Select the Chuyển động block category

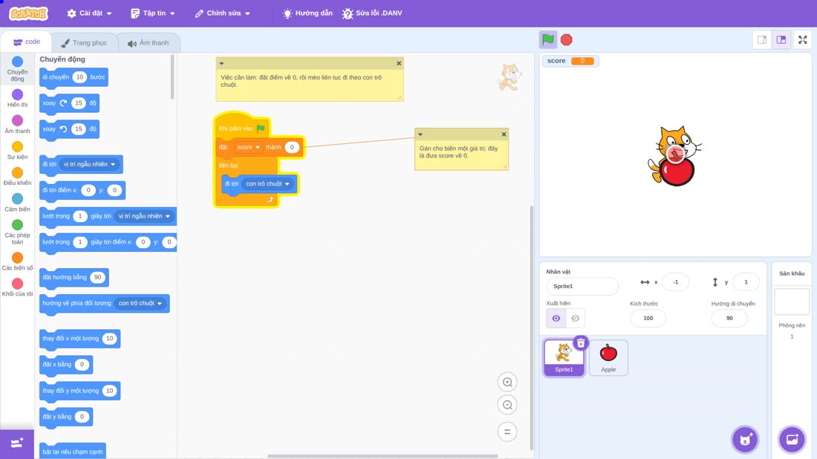click(17, 69)
